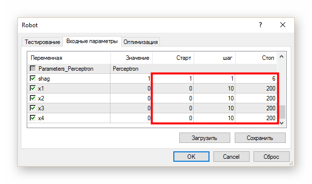Viewport: 312px width, 184px height.
Task: Click the Переменная column header
Action: coord(69,58)
